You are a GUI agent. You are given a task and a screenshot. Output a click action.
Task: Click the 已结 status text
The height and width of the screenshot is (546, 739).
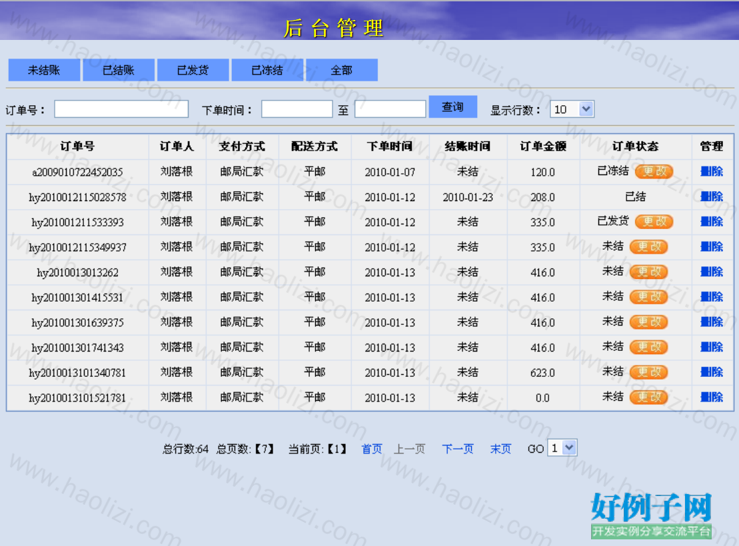[635, 197]
